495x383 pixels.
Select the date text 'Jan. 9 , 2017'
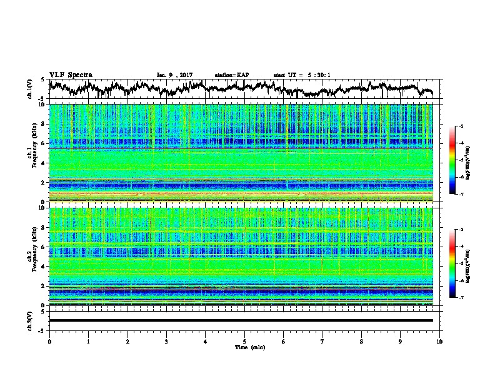click(x=174, y=75)
